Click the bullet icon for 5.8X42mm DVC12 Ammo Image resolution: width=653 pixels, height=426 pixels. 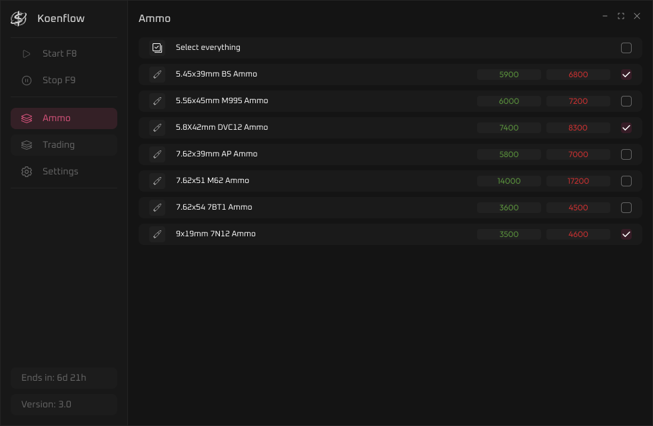click(x=157, y=128)
